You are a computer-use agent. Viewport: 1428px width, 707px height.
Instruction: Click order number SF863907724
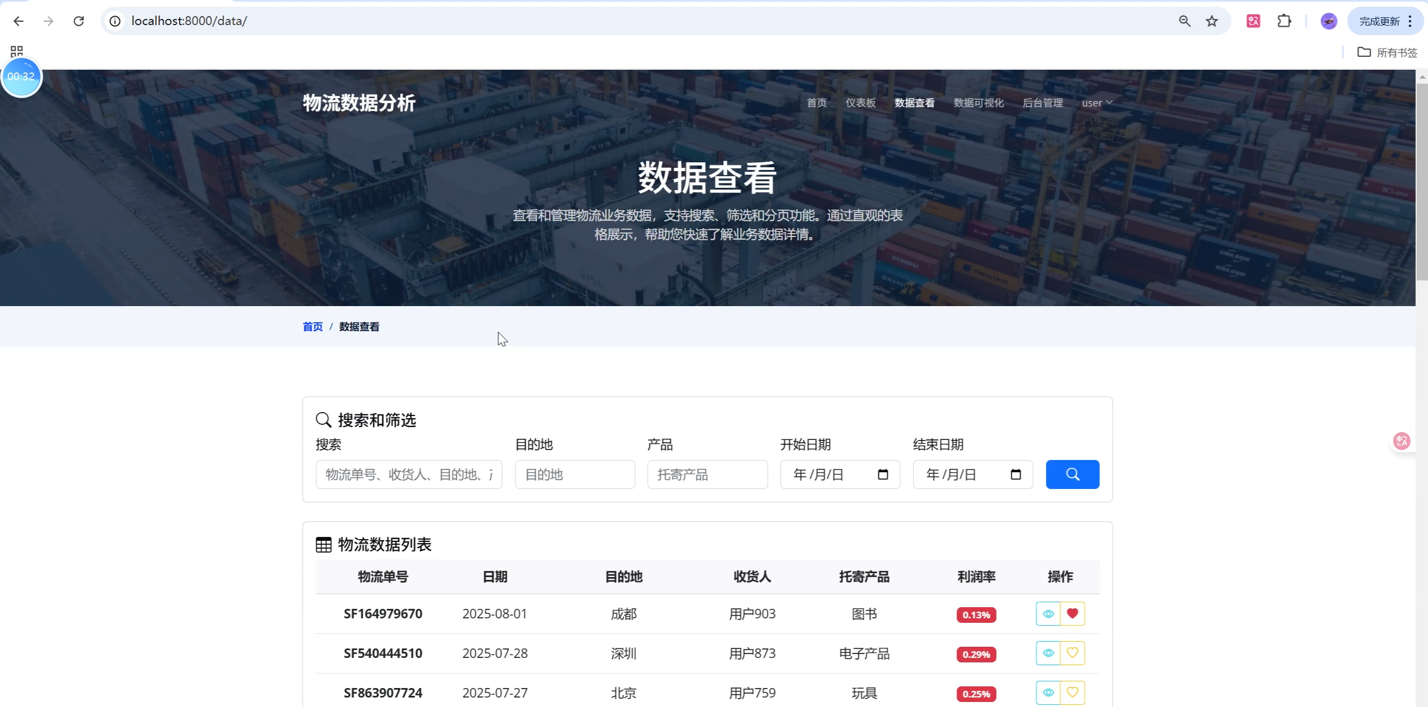point(383,693)
